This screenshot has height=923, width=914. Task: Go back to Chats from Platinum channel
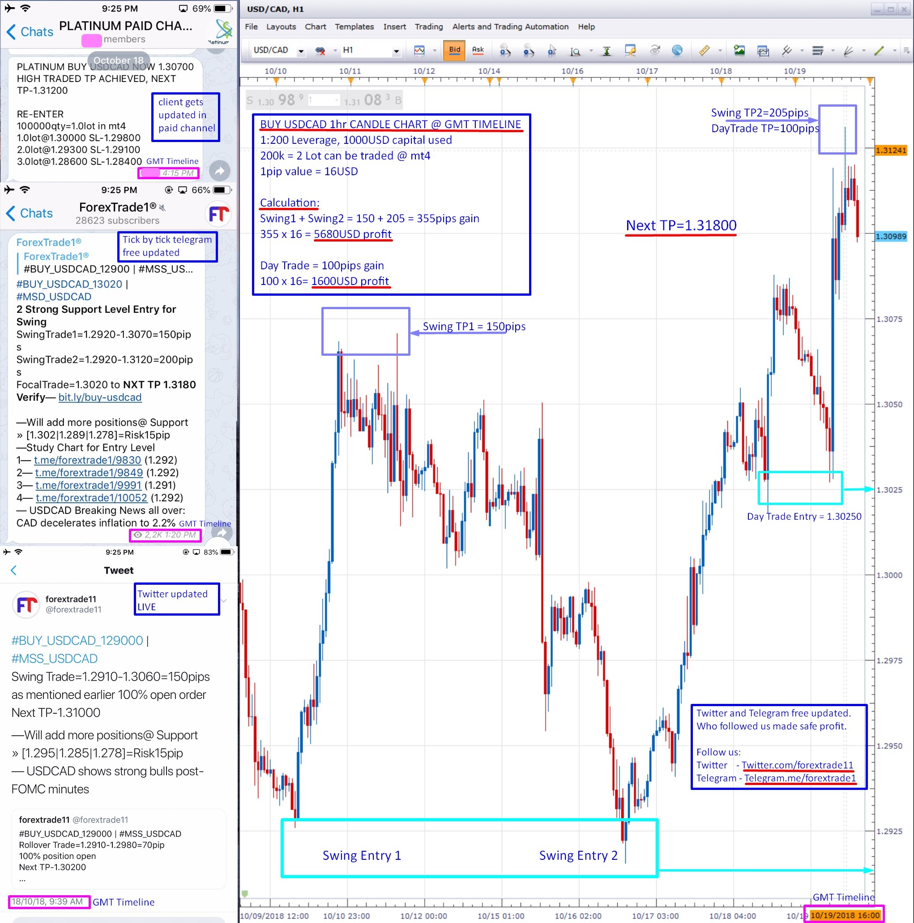pyautogui.click(x=30, y=31)
